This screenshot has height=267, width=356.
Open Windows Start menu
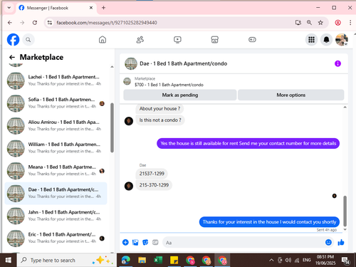[9, 260]
